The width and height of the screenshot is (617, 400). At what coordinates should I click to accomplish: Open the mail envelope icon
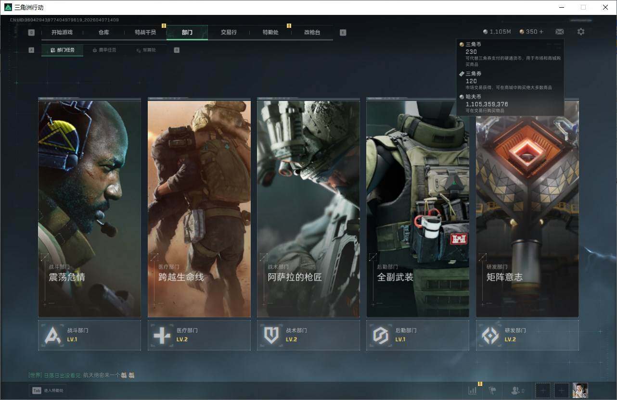click(x=559, y=32)
